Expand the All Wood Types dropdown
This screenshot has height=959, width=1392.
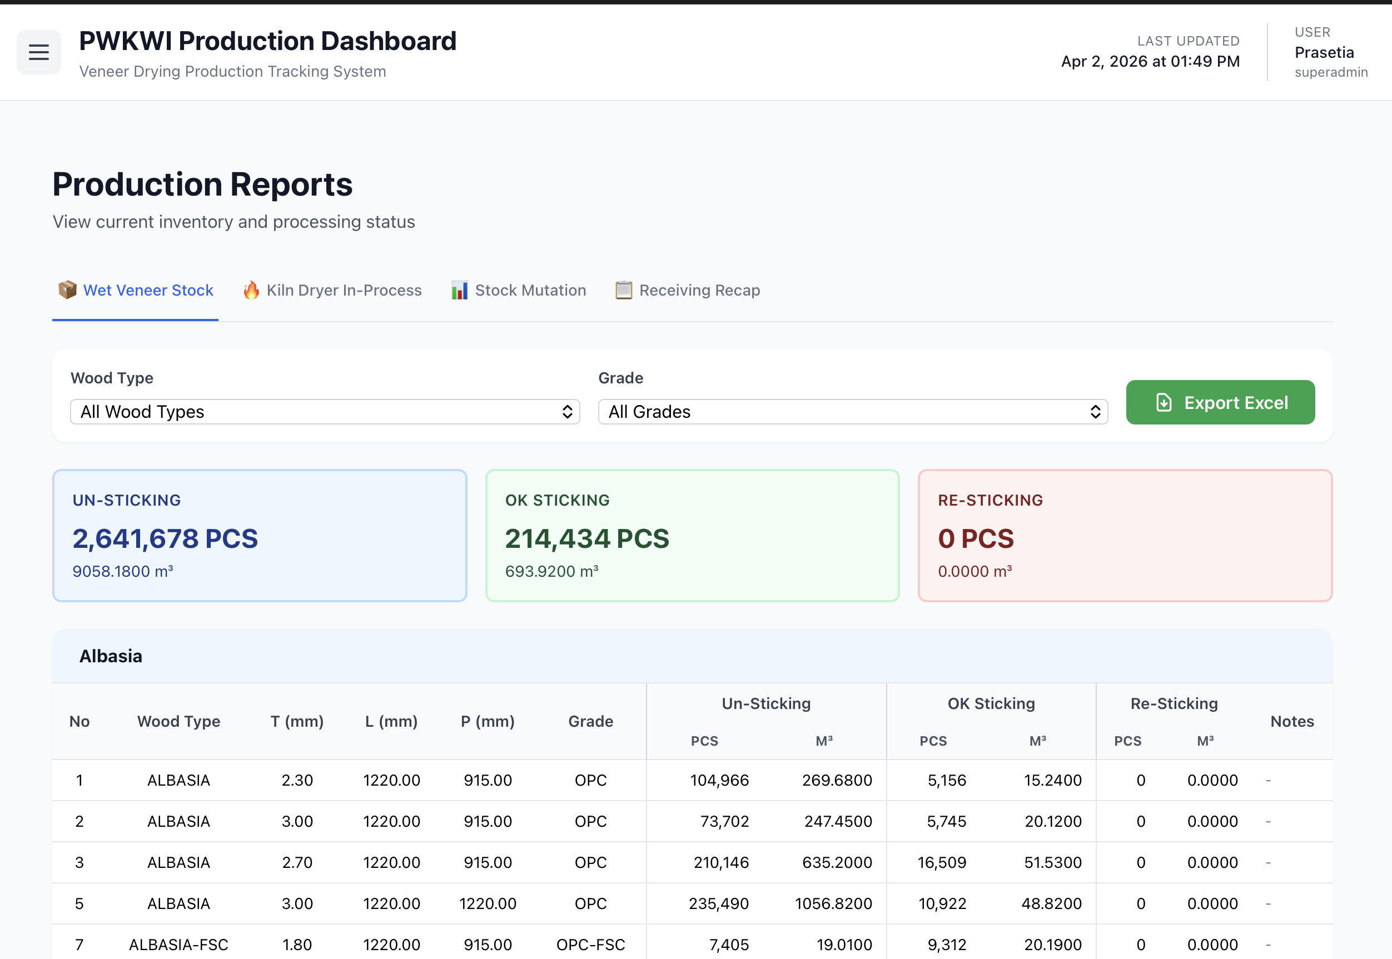click(325, 412)
